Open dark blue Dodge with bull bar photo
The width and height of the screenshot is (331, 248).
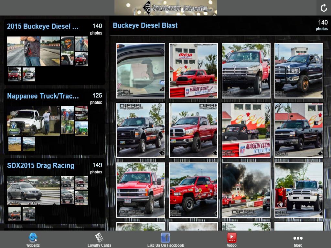[x=299, y=71]
